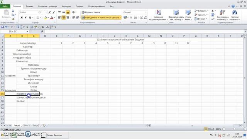Increase font size with the large A icon
Image resolution: width=247 pixels, height=139 pixels.
[x=50, y=12]
